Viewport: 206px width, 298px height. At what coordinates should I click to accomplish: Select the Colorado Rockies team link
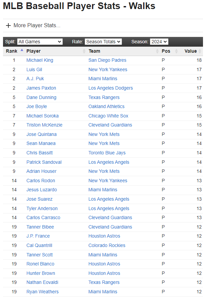107,245
